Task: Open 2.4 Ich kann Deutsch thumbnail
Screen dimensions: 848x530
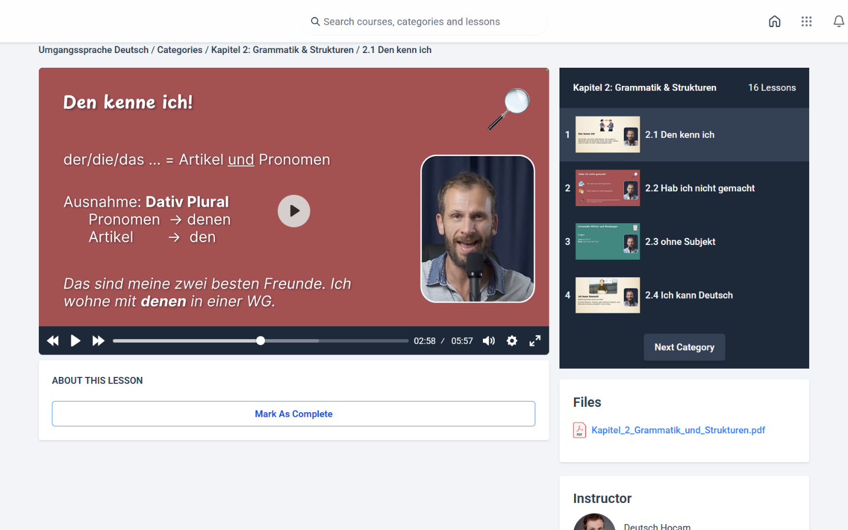Action: (x=607, y=295)
